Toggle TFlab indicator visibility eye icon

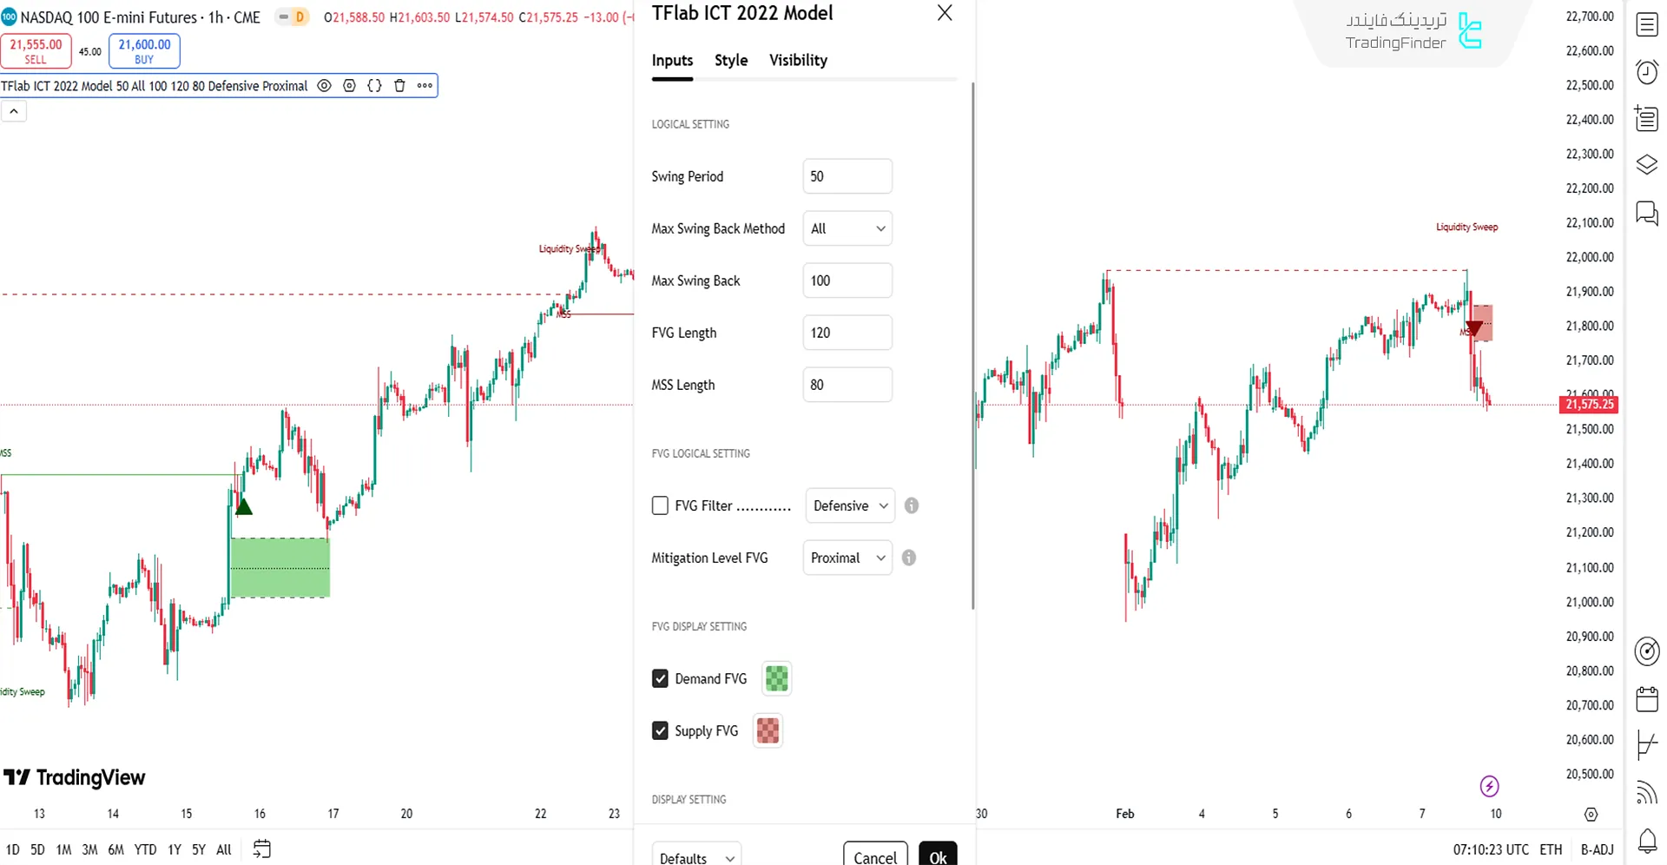(324, 86)
